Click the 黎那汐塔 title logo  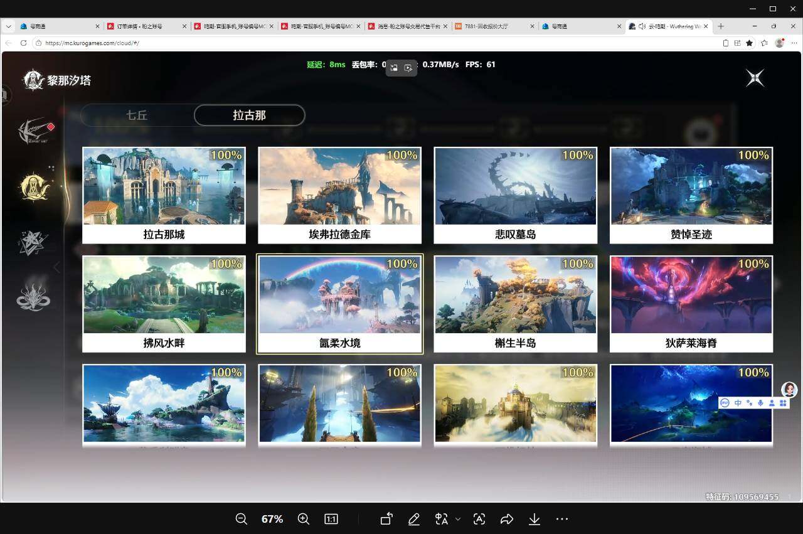[57, 80]
